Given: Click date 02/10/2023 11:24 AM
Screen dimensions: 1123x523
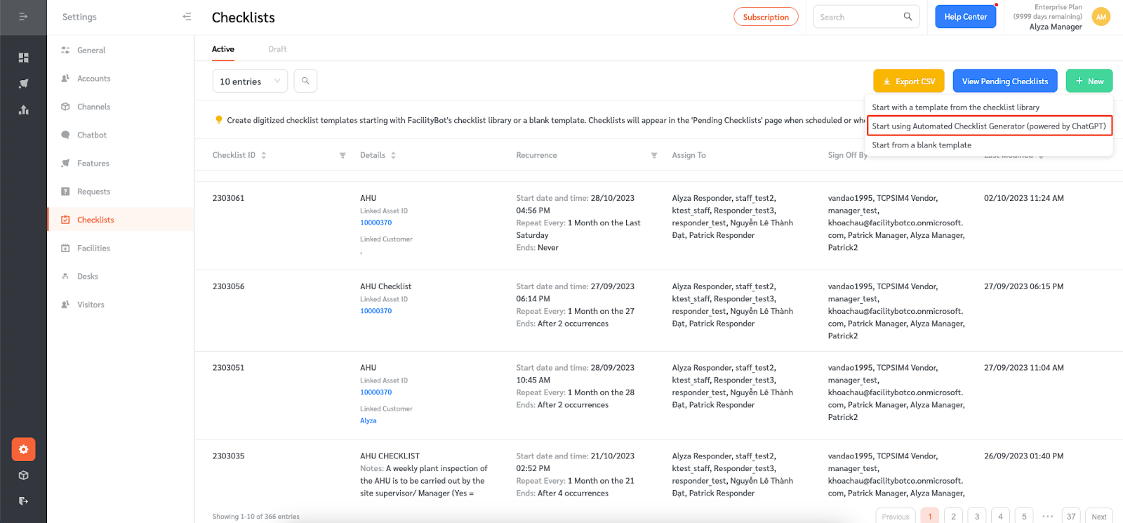Looking at the screenshot, I should [1024, 198].
